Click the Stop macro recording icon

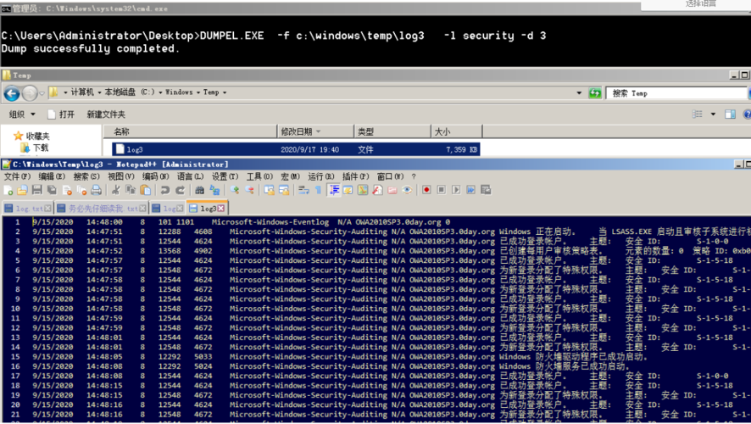click(441, 190)
